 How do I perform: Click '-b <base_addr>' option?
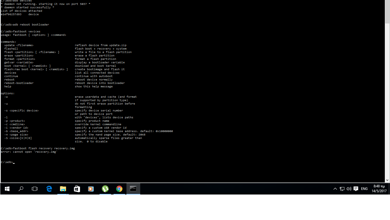(16, 131)
